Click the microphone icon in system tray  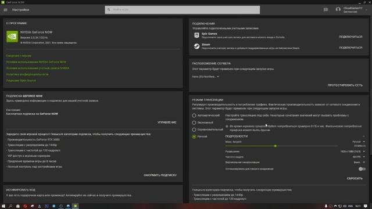point(326,206)
